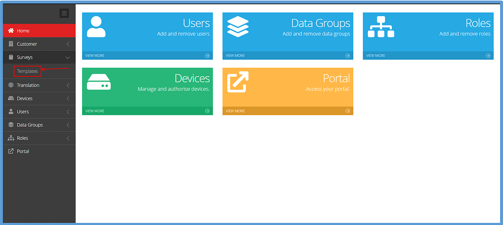This screenshot has width=503, height=225.
Task: Click the Users tile person icon
Action: click(96, 28)
